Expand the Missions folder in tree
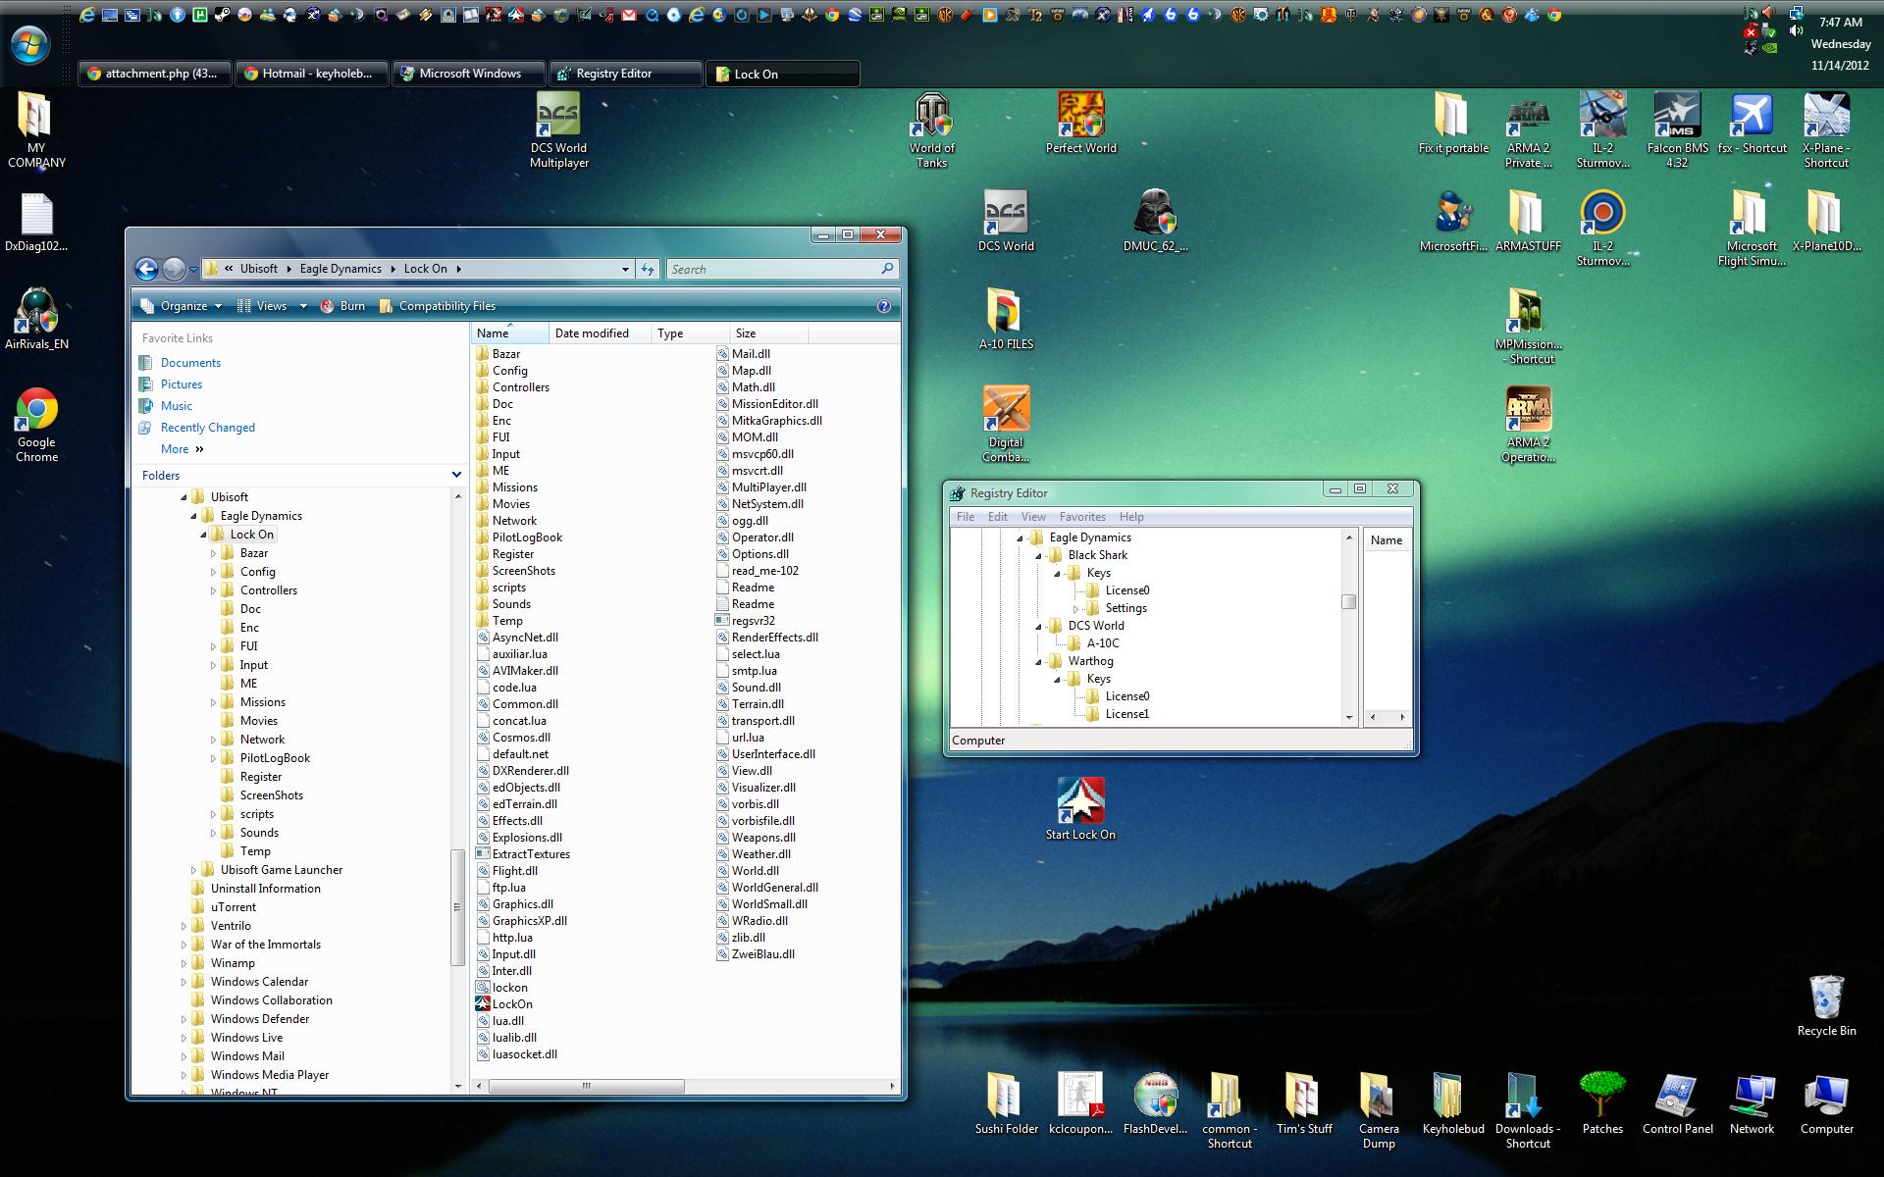 (x=213, y=702)
